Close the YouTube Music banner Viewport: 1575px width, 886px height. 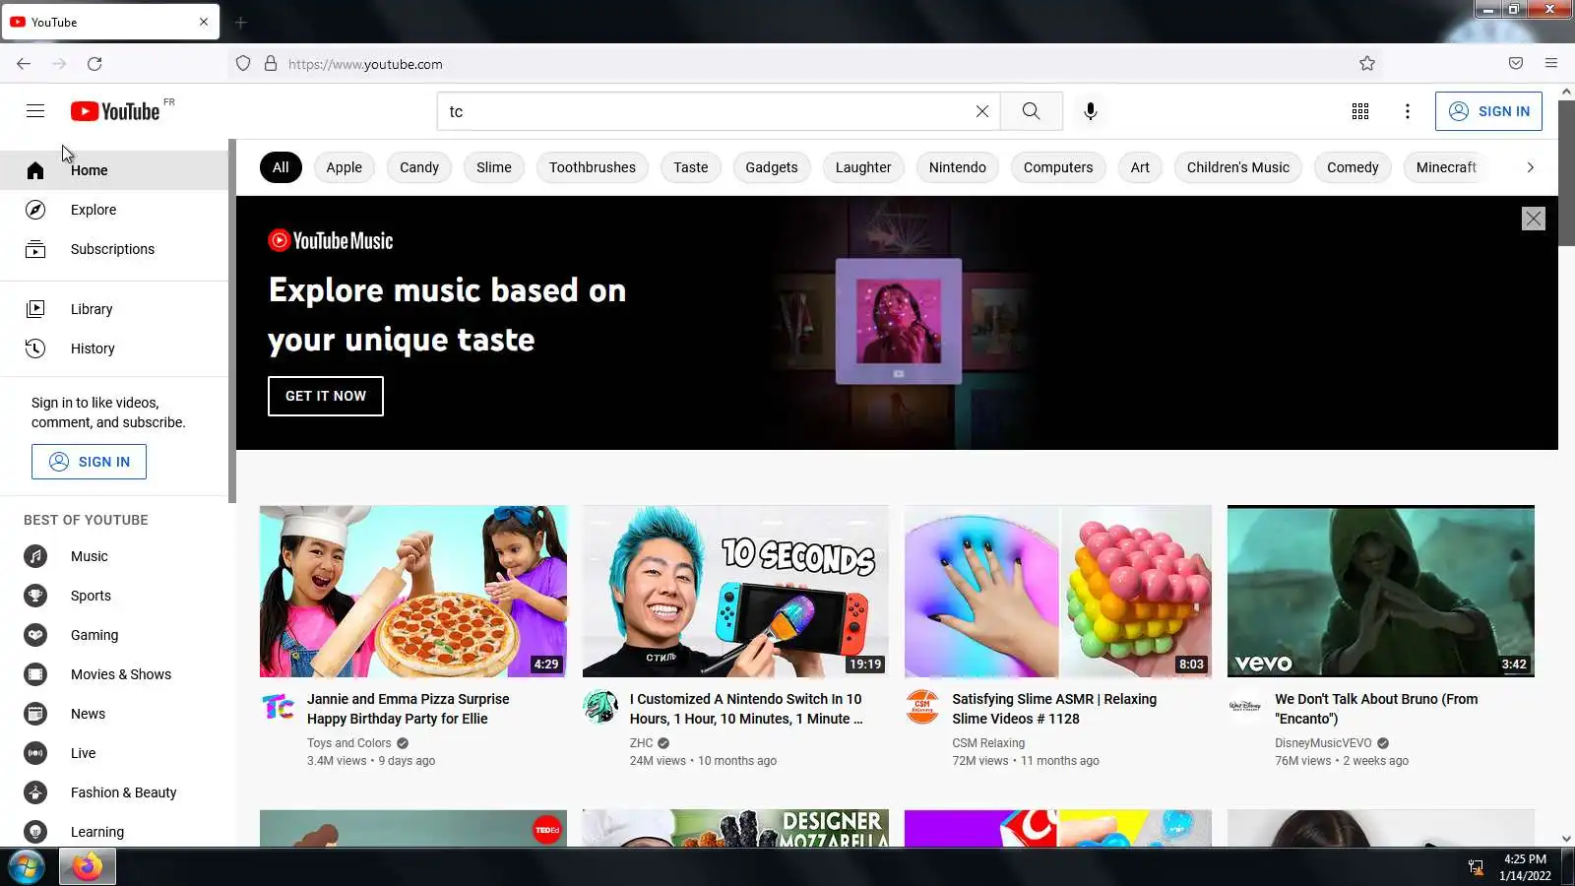pyautogui.click(x=1534, y=219)
